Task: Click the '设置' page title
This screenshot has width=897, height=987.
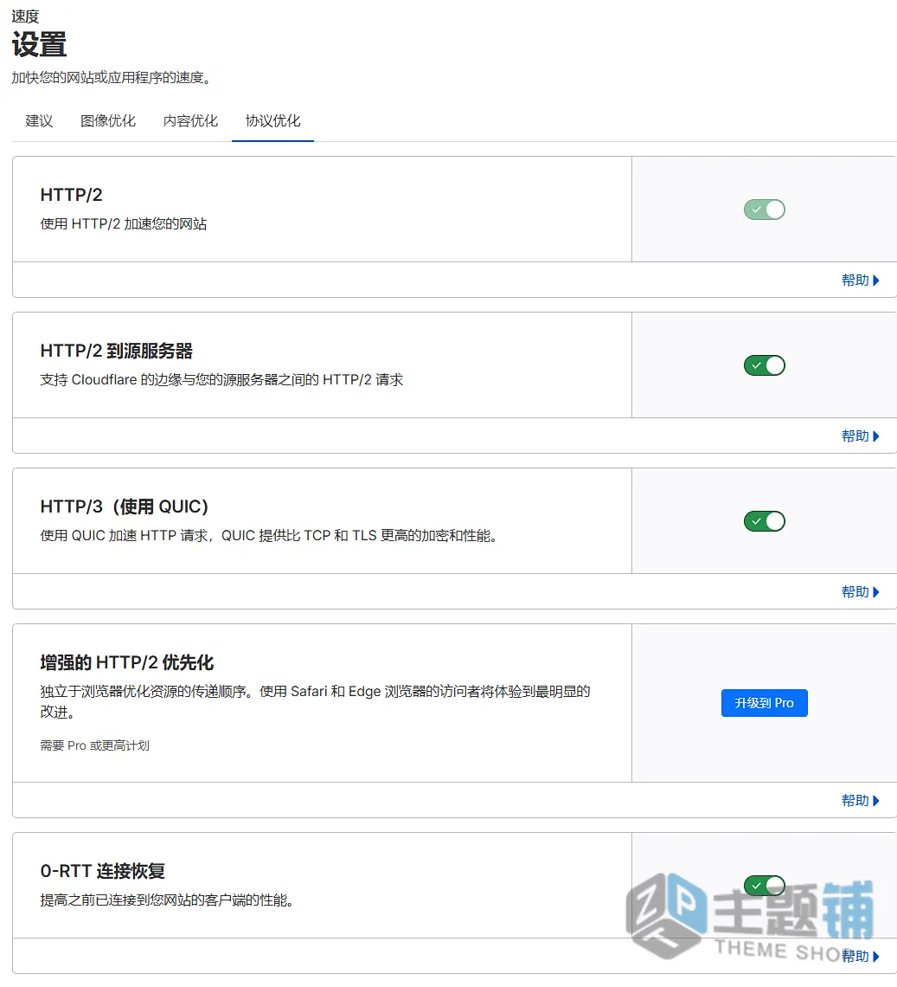Action: pos(39,45)
